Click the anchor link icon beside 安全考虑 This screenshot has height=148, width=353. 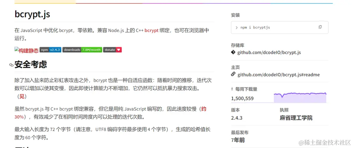[11, 65]
